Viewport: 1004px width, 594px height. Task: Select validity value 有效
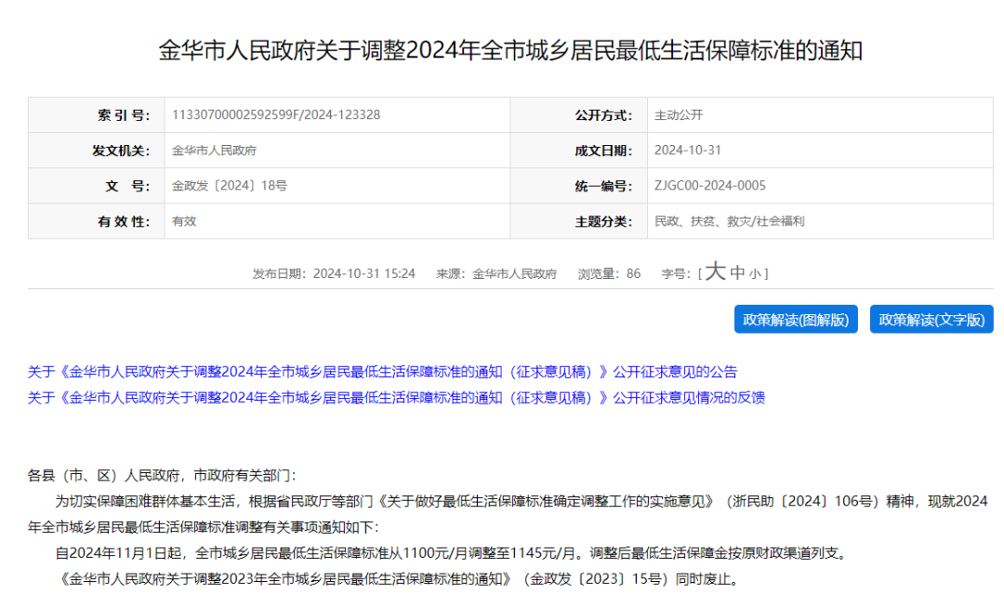[184, 221]
